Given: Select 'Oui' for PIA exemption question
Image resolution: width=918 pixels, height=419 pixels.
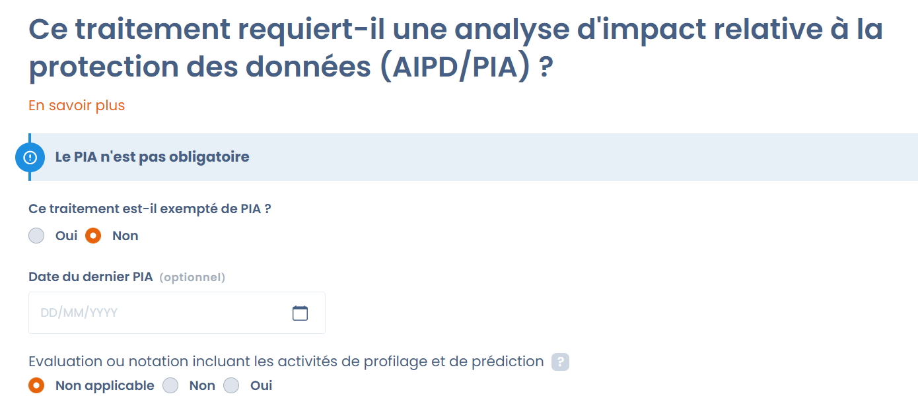Looking at the screenshot, I should pos(37,236).
